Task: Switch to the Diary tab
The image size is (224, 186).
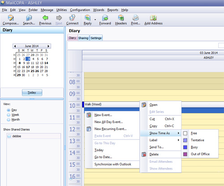Action: coord(73,38)
